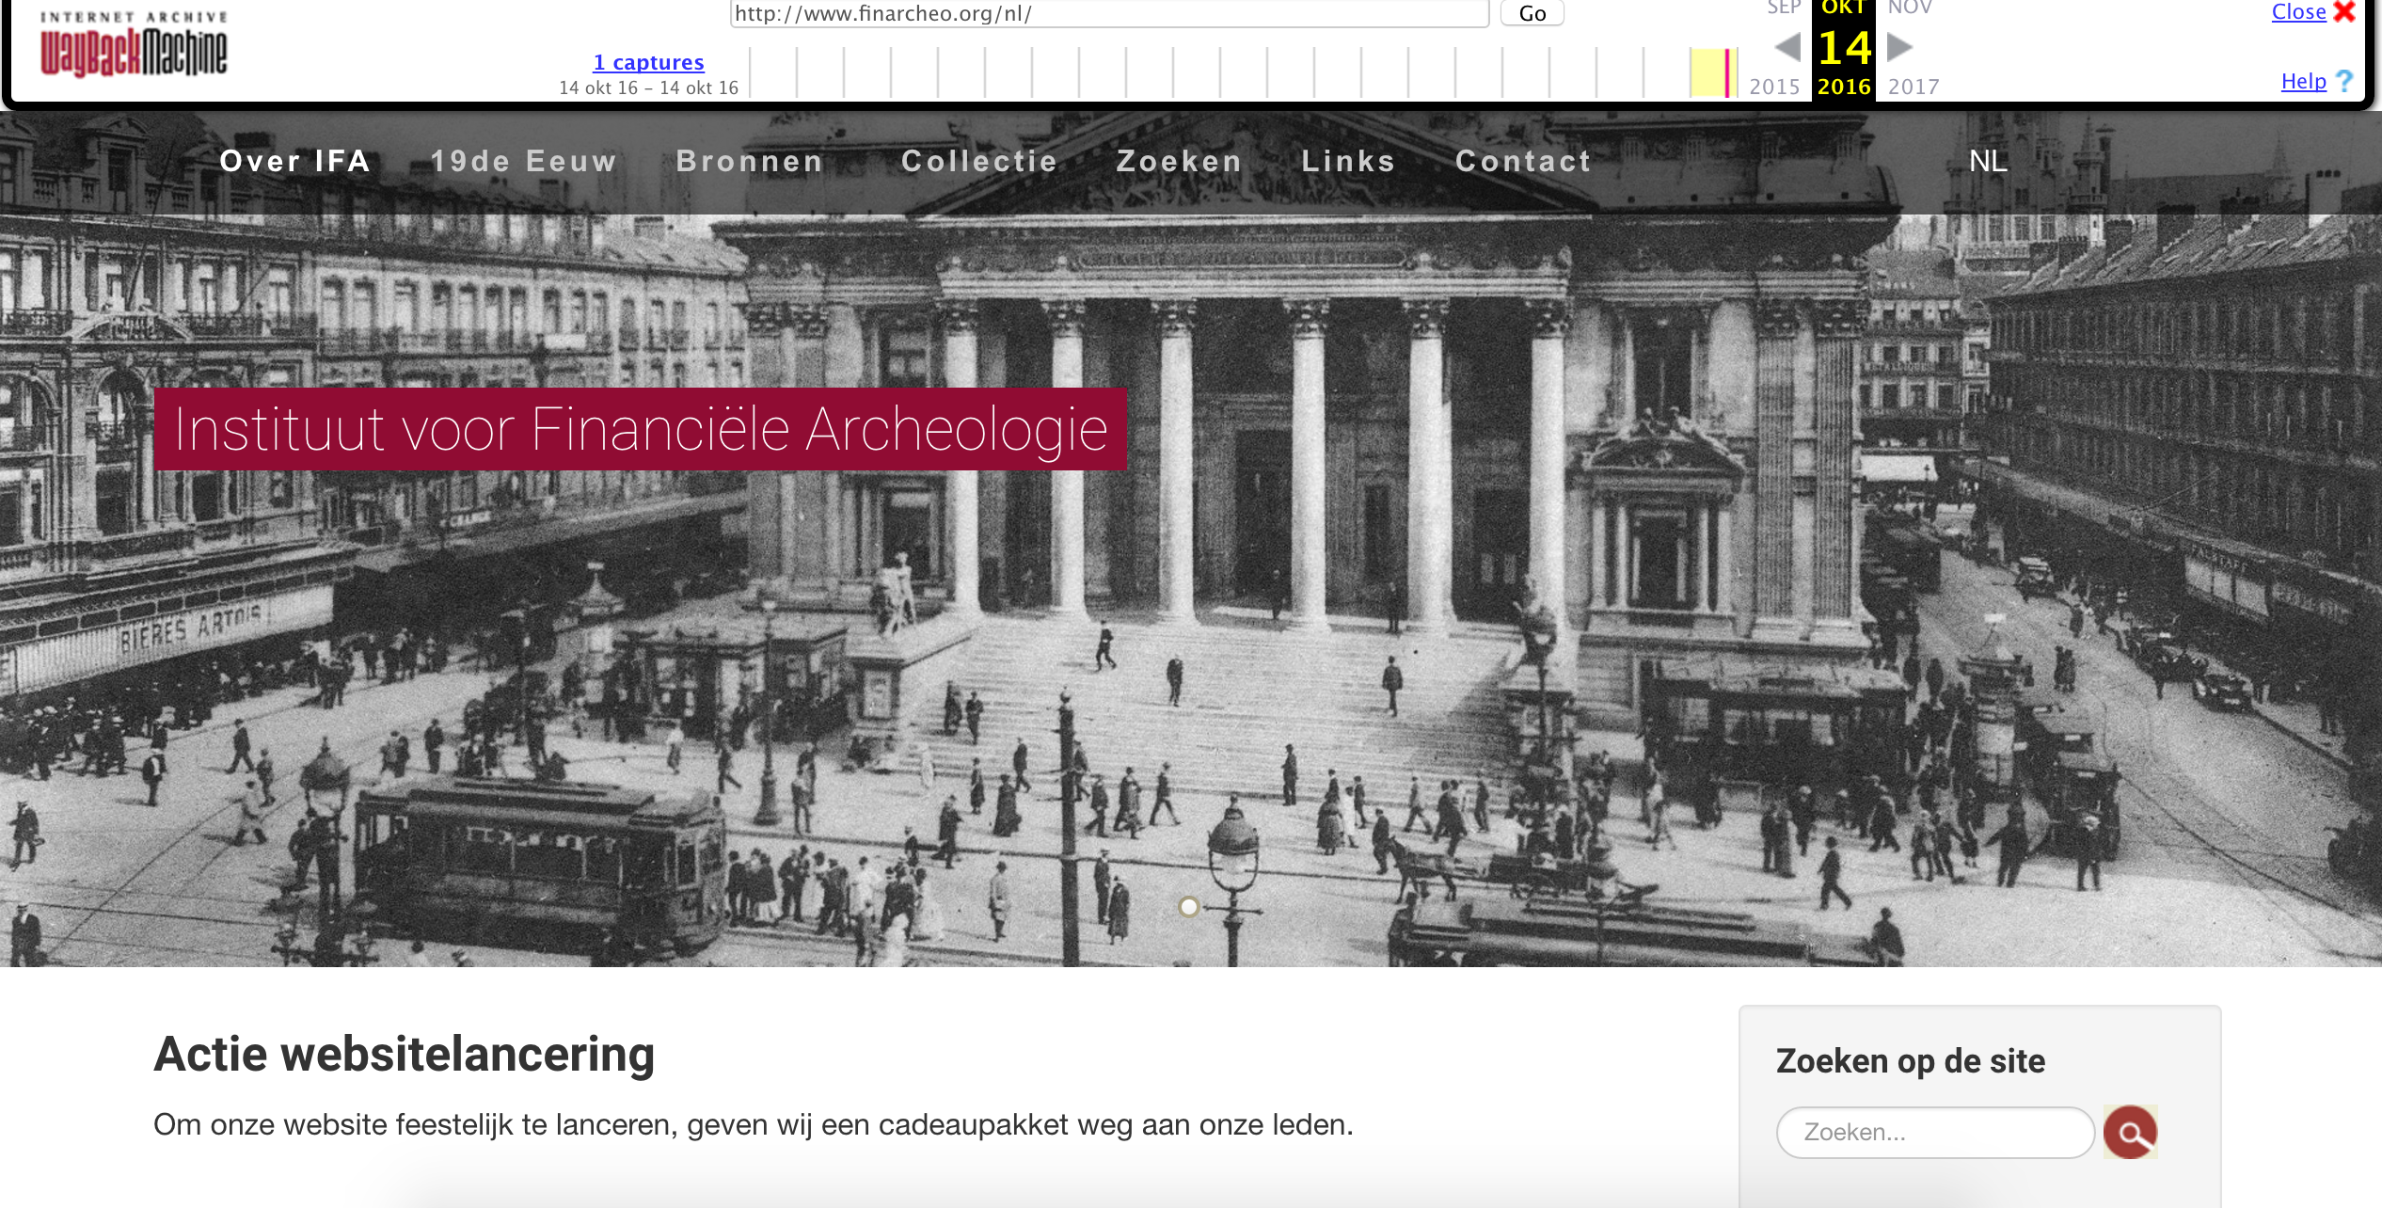
Task: Open the Bronnen menu item
Action: point(750,161)
